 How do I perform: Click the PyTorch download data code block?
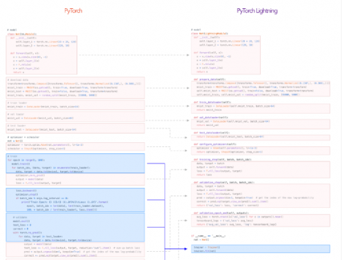(75, 88)
